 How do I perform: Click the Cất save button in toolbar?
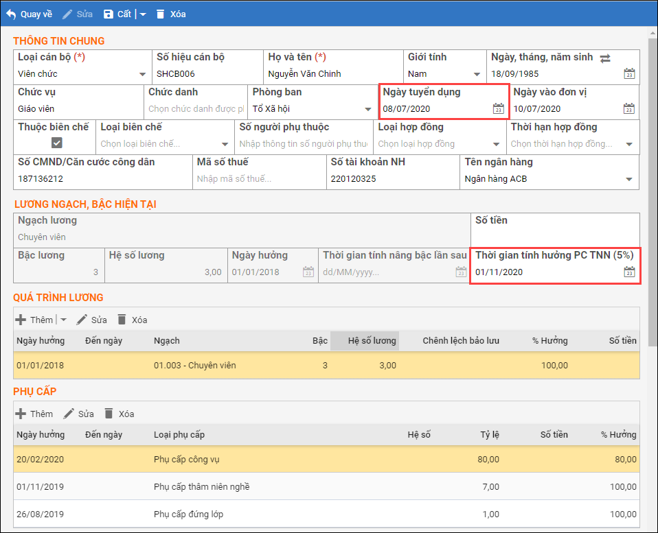[x=117, y=14]
